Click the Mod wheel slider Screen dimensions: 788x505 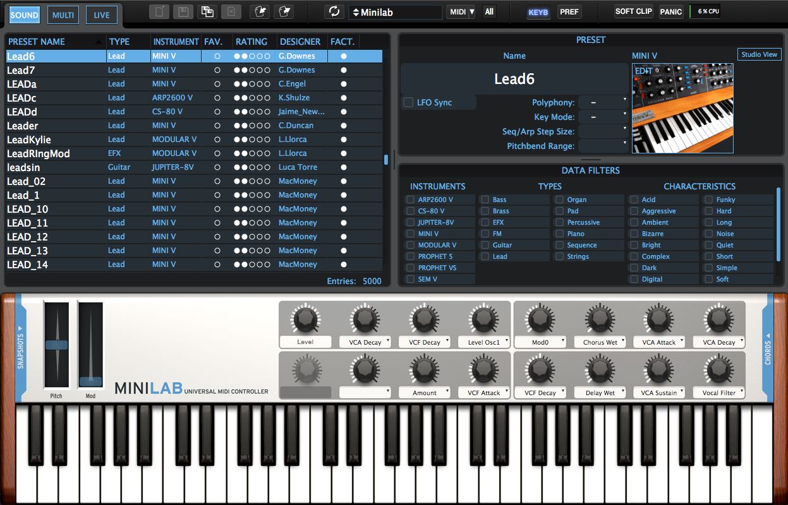tap(90, 381)
